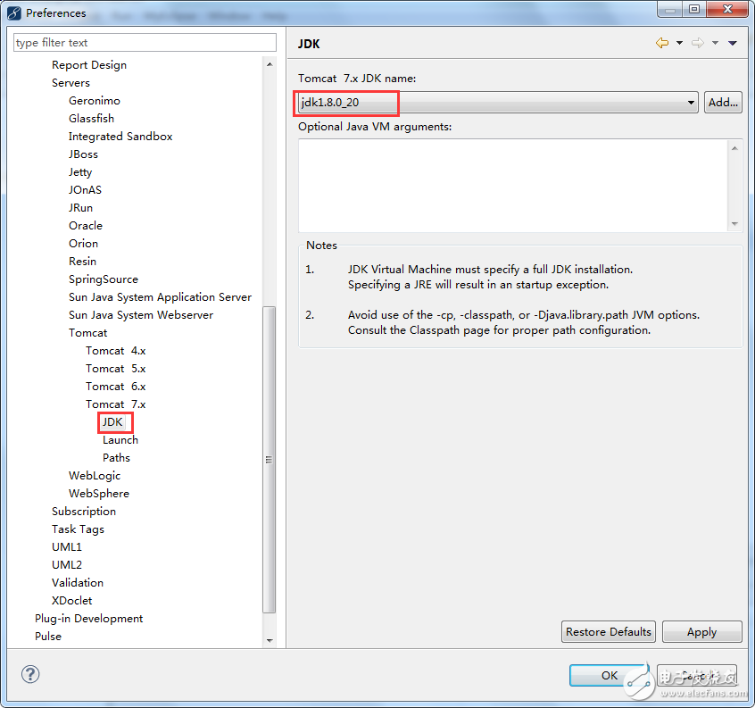Open the WebLogic server entry
This screenshot has height=708, width=755.
point(95,476)
